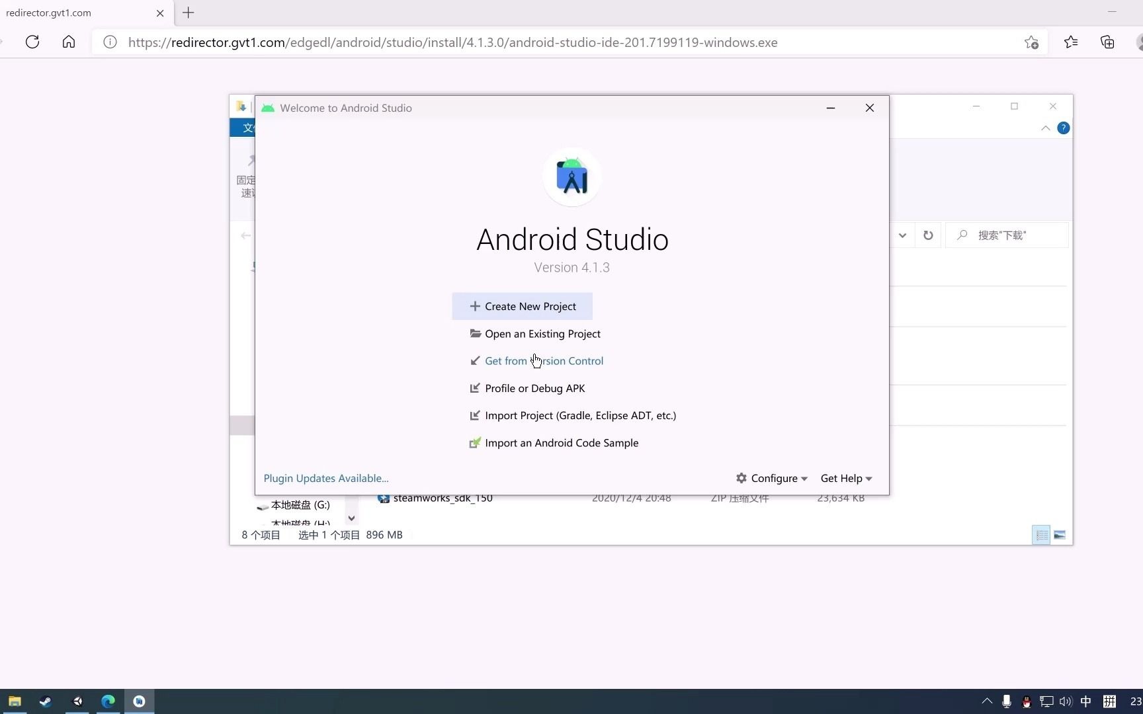Add this page to favorites star icon

[1031, 42]
